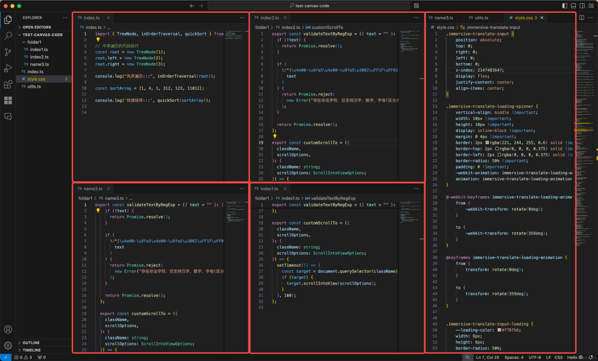Click the test-canvas-code command center search box
The image size is (598, 361).
tap(308, 6)
